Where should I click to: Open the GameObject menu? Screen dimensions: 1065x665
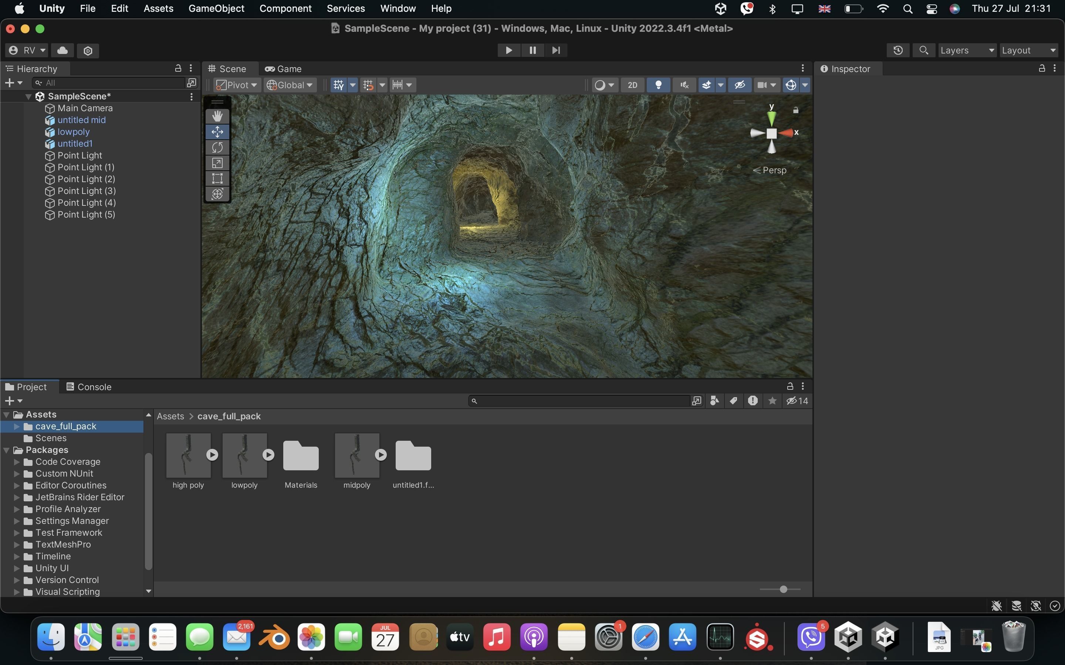click(216, 8)
